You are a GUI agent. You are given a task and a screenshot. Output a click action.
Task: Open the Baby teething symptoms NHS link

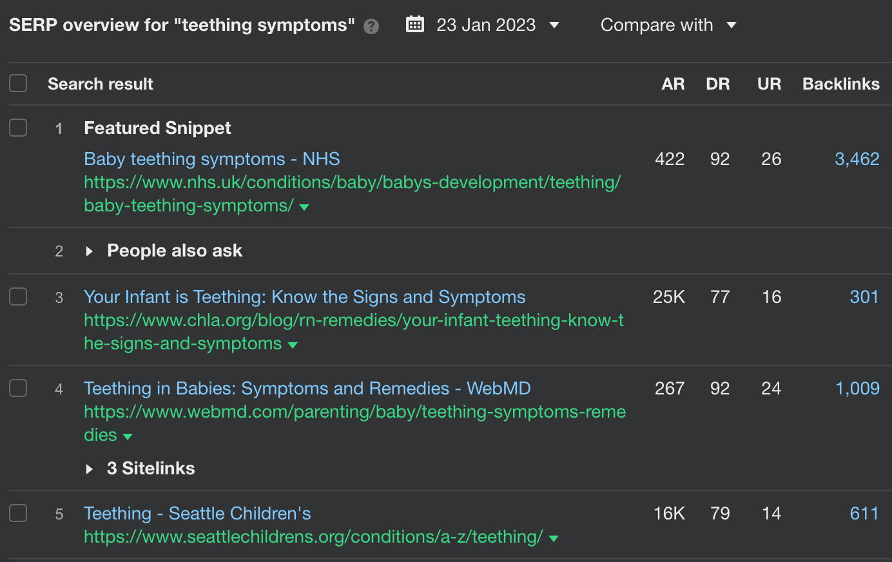211,159
